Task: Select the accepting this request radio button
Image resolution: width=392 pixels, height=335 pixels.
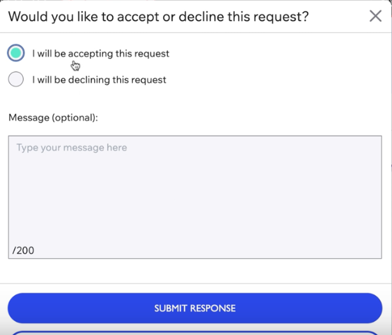Action: tap(16, 53)
